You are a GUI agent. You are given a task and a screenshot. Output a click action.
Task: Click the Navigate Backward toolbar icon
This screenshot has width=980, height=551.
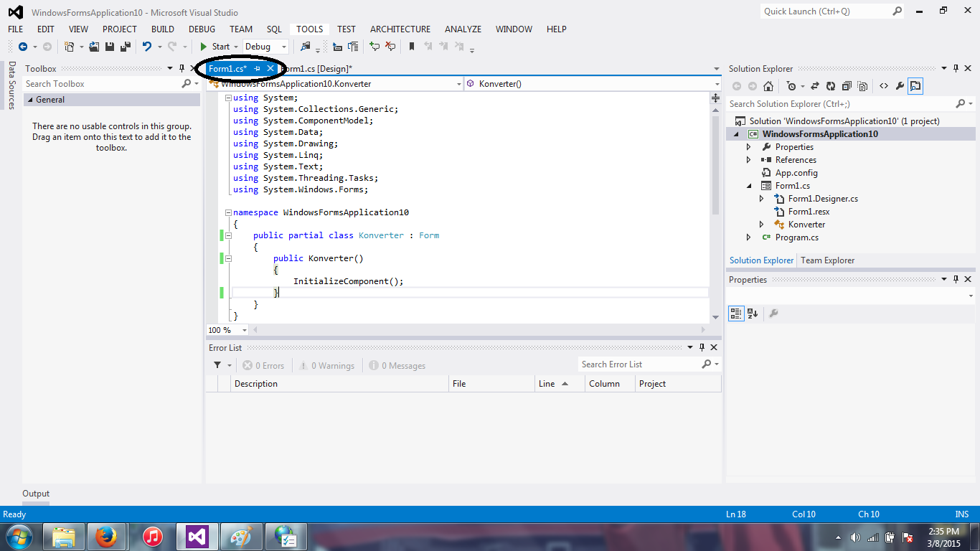pyautogui.click(x=22, y=47)
